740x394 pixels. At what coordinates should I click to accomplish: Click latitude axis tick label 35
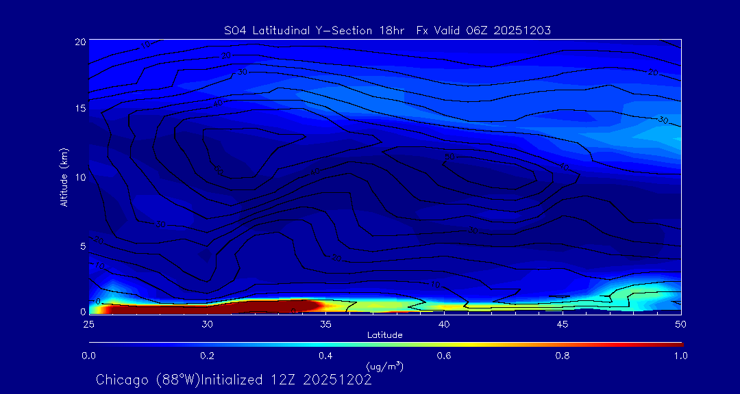click(325, 324)
